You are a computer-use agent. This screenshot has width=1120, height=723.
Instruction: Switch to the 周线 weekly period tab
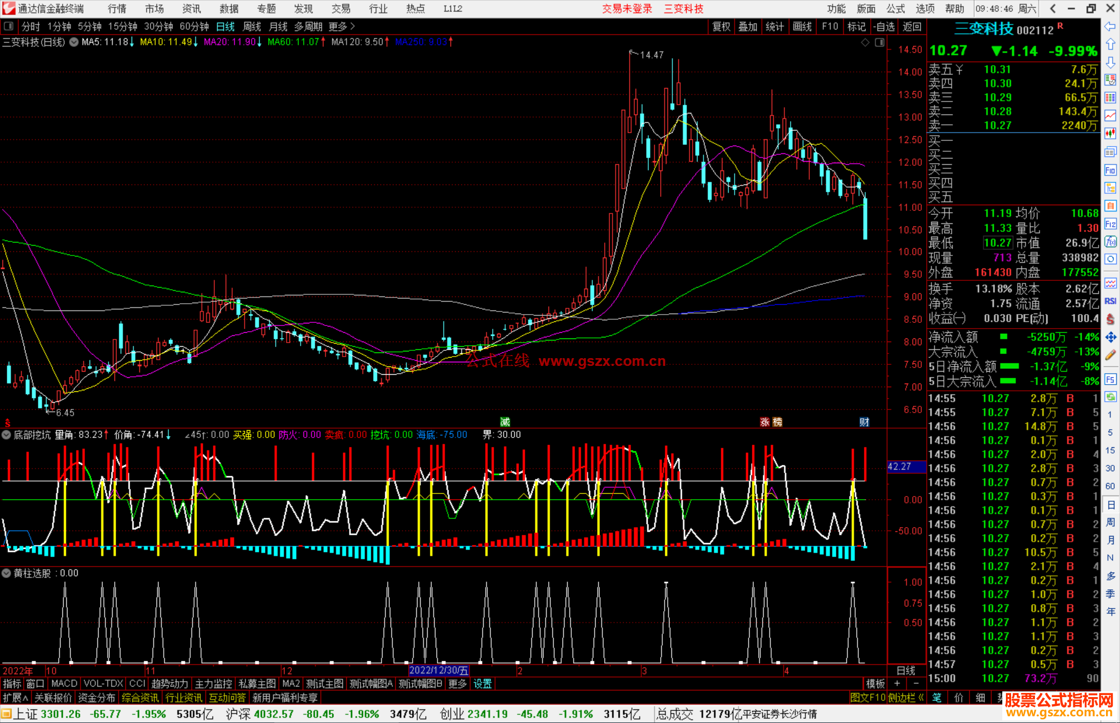pos(252,26)
